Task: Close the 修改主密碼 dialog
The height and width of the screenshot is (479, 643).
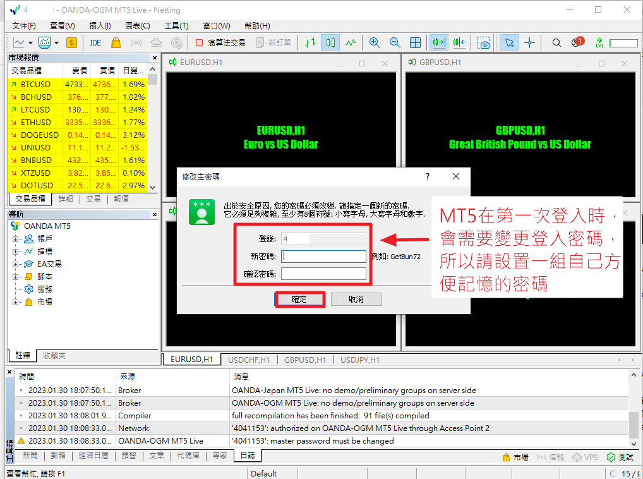Action: pos(455,176)
